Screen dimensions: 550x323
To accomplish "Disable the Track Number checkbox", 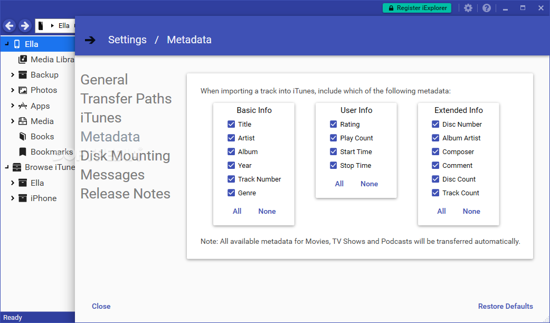I will 231,179.
